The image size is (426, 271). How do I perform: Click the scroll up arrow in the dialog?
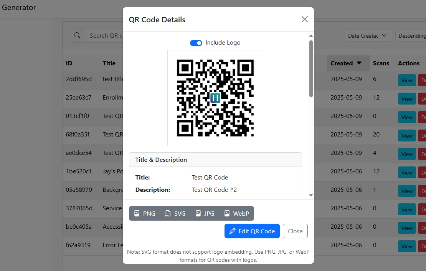(x=311, y=36)
